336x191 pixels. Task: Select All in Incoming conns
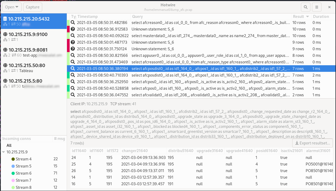click(x=9, y=145)
